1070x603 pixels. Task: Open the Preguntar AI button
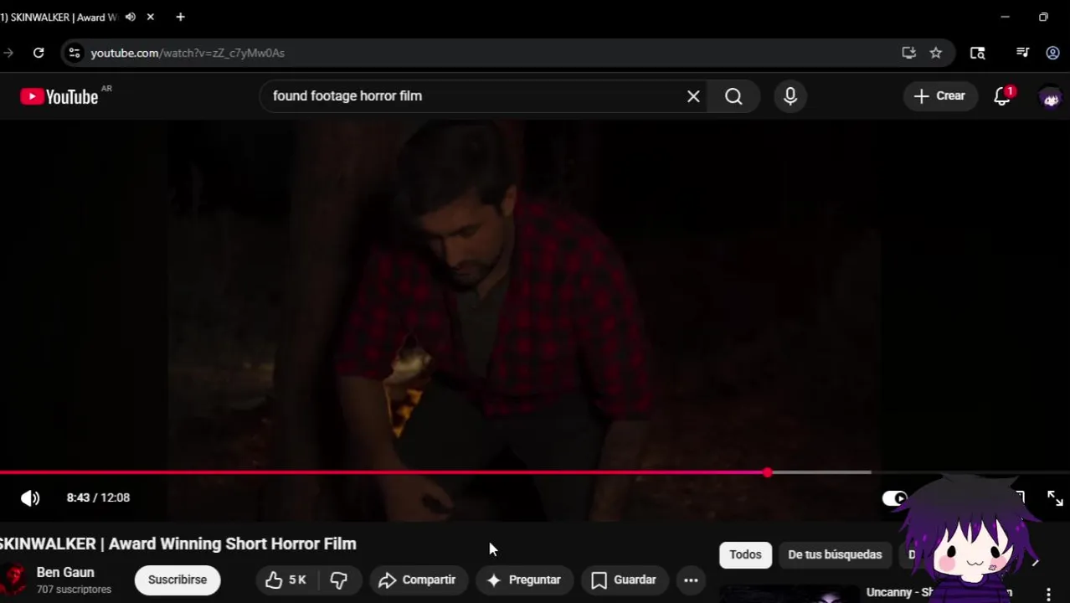[x=524, y=580]
